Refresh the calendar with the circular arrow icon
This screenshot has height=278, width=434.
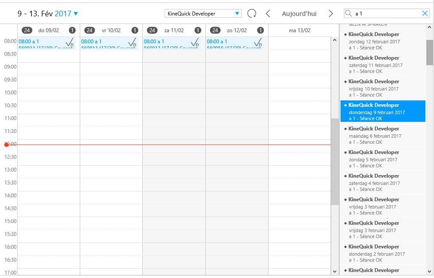(252, 14)
